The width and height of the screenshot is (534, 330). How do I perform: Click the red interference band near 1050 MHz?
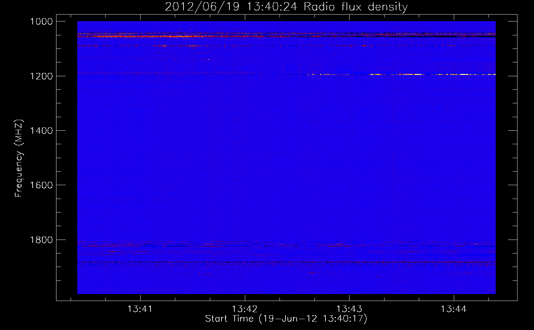tap(286, 35)
